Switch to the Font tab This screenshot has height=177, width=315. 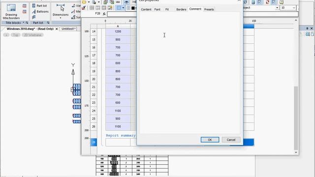tap(157, 9)
